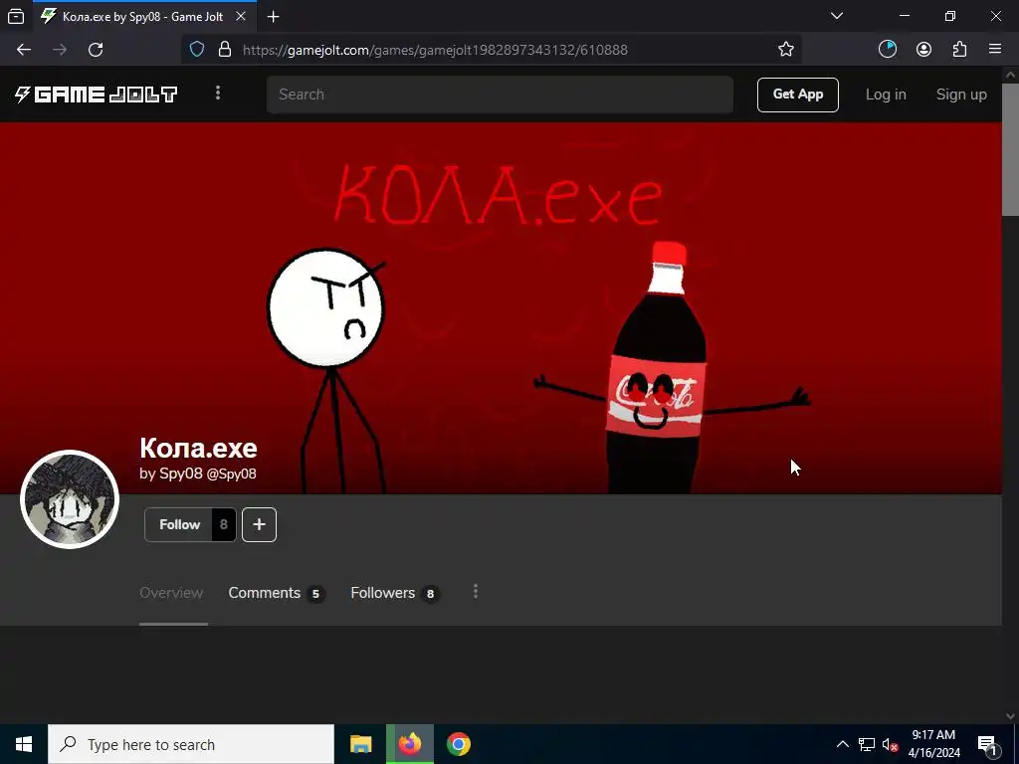Open the Firefox hamburger menu
The height and width of the screenshot is (764, 1019).
coord(995,50)
